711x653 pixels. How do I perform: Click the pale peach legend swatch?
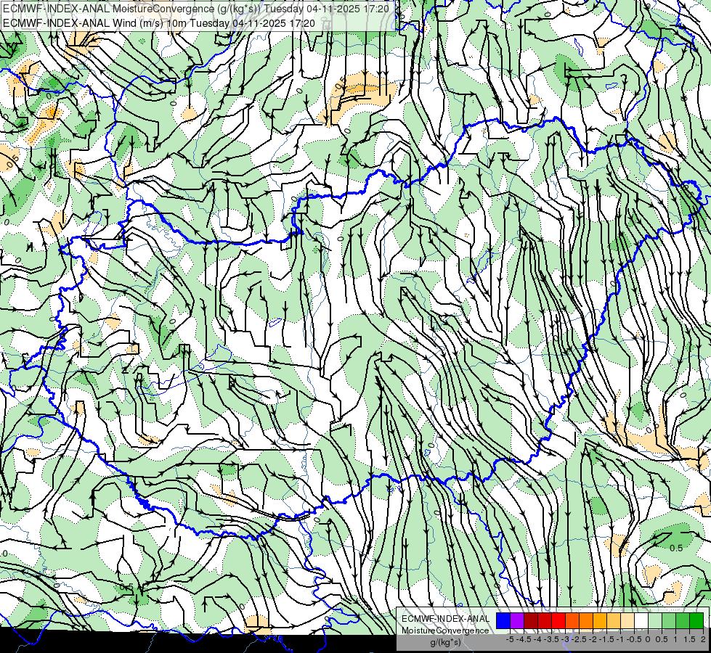click(627, 621)
